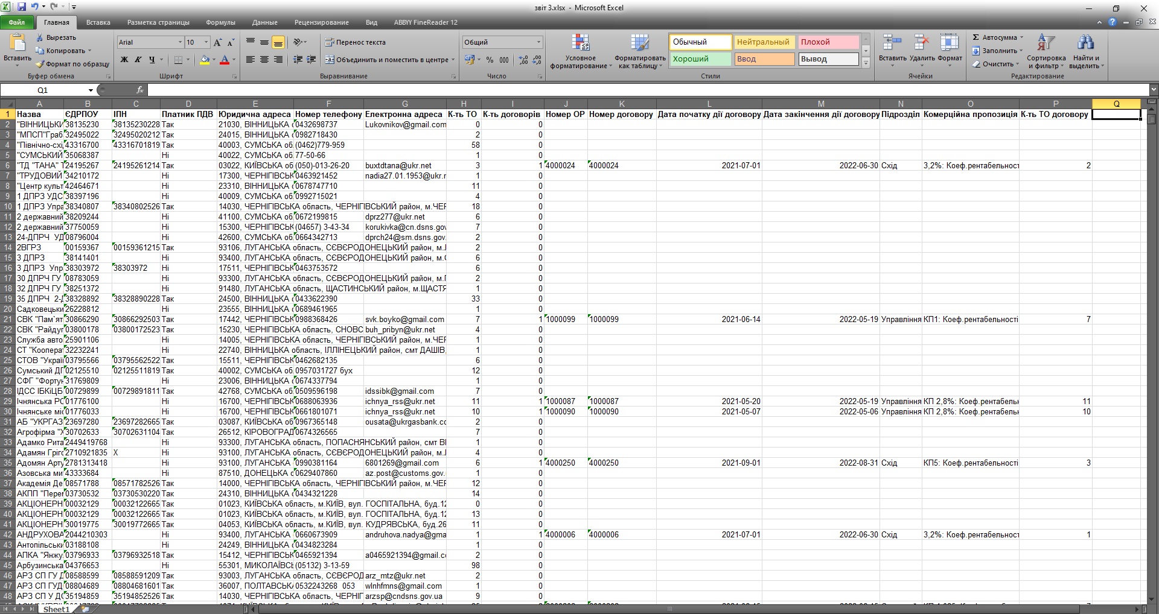Viewport: 1159px width, 614px height.
Task: Click the Перенос текста wrap text button
Action: coord(355,42)
